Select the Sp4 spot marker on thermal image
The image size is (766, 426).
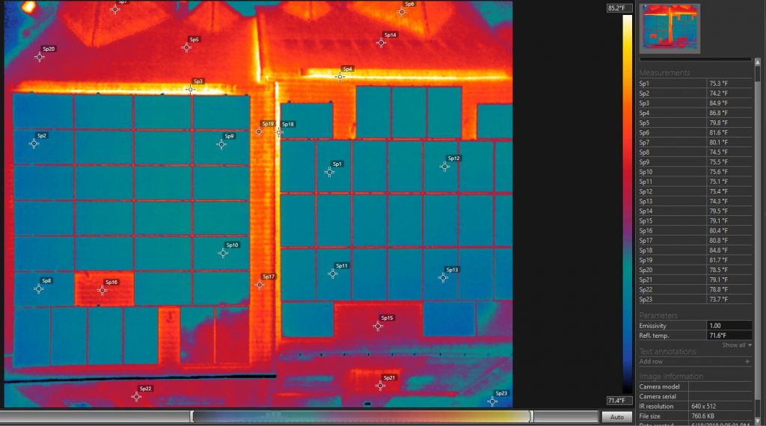(340, 77)
